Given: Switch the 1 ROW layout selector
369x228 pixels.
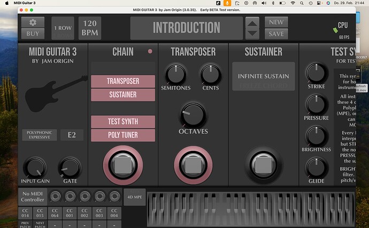Looking at the screenshot, I should coord(63,28).
